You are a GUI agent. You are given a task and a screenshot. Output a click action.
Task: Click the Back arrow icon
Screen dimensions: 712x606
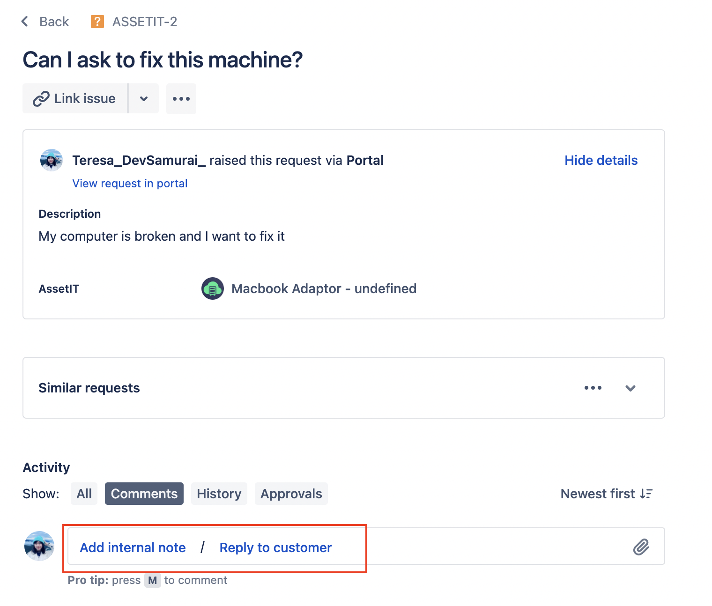25,22
